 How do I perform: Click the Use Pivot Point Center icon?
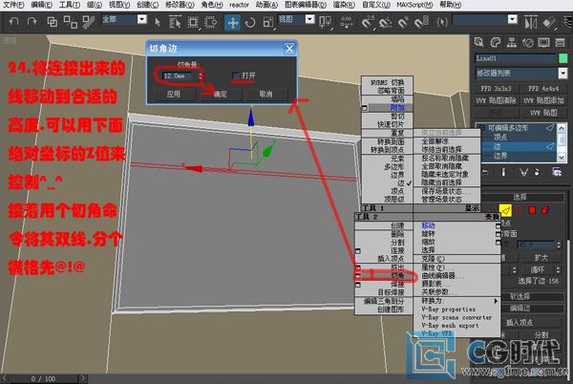325,23
